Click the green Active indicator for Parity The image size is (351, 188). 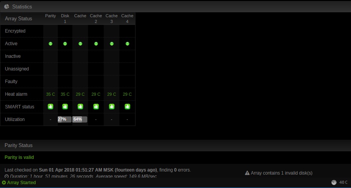51,44
